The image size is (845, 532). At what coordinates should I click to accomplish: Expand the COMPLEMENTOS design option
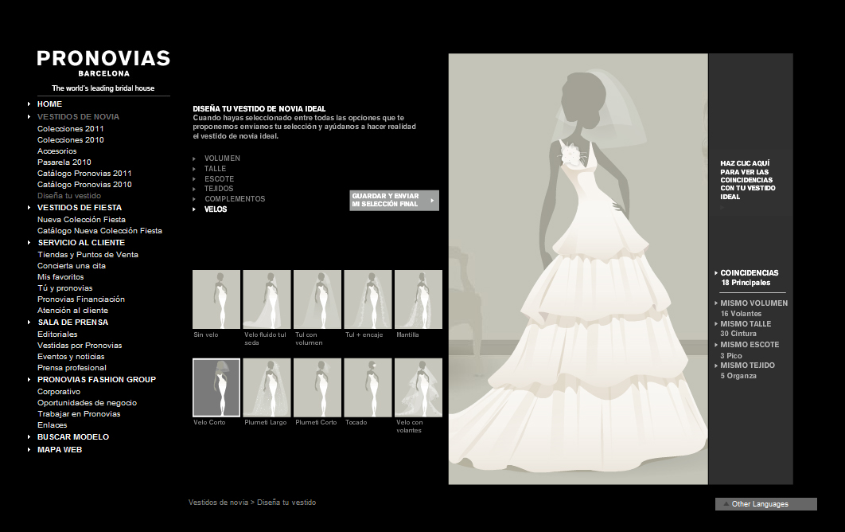tap(235, 198)
